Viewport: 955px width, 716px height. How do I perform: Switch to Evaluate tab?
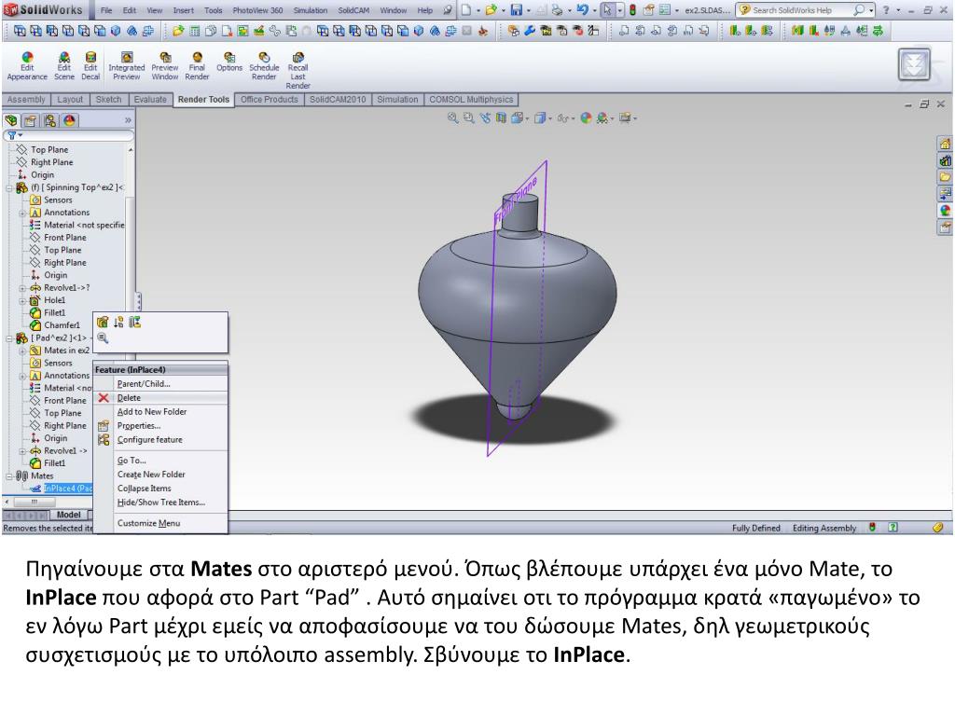(x=150, y=99)
